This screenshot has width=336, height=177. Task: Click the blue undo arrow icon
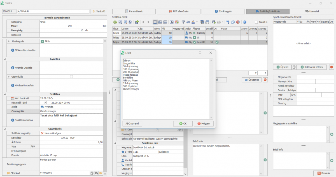click(228, 22)
